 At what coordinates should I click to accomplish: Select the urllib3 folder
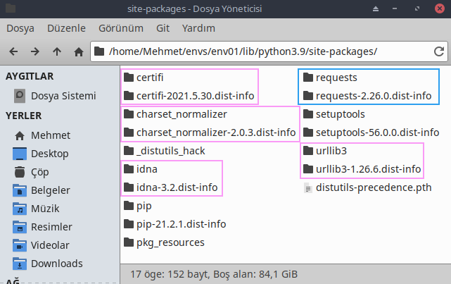pyautogui.click(x=325, y=151)
